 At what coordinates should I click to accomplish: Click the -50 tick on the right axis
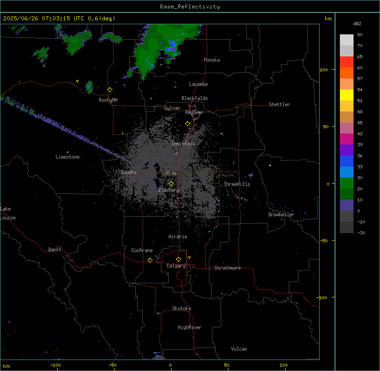(324, 241)
